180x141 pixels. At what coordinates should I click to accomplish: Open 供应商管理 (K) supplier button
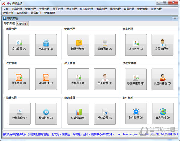(x=163, y=79)
